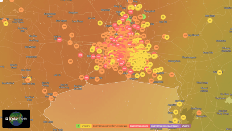Viewport: 232px width, 131px height.
Task: Select the yellow 80 marker near Lam Sai
Action: (x=163, y=17)
